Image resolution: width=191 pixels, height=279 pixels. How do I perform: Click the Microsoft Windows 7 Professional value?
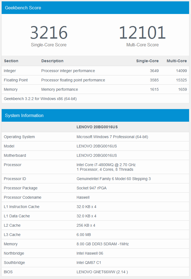(x=112, y=137)
